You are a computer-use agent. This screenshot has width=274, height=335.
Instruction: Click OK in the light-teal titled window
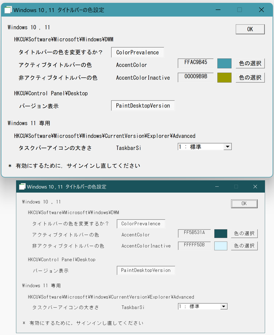coord(250,29)
